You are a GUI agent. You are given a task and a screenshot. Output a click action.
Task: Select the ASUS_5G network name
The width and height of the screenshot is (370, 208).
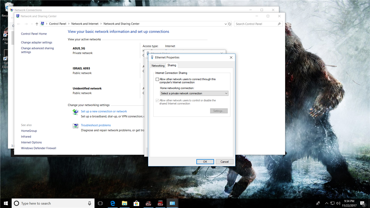[x=79, y=48]
